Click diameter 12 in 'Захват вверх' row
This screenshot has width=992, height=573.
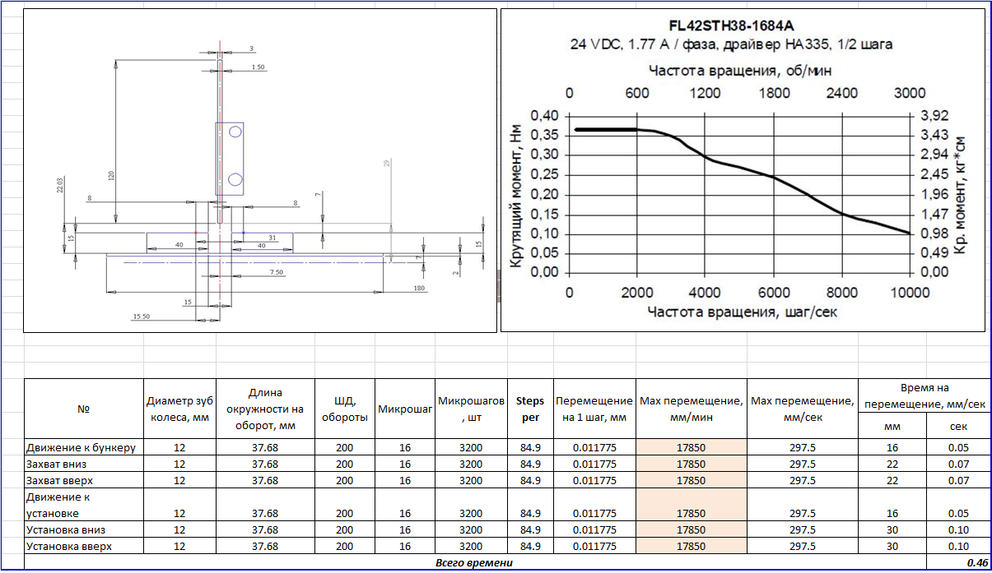[x=179, y=480]
